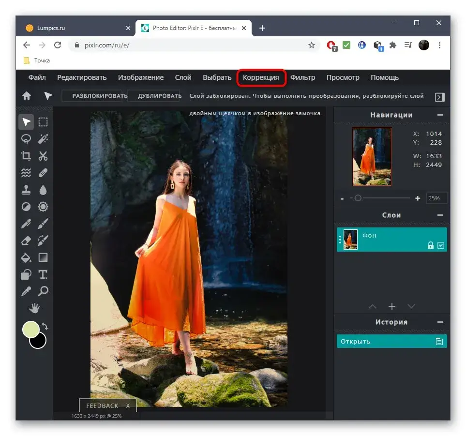Select the Lasso selection tool
This screenshot has height=436, width=466.
coord(26,139)
